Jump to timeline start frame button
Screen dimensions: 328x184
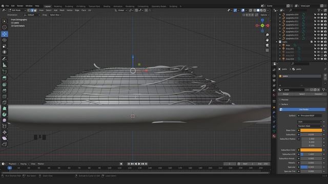[129, 164]
